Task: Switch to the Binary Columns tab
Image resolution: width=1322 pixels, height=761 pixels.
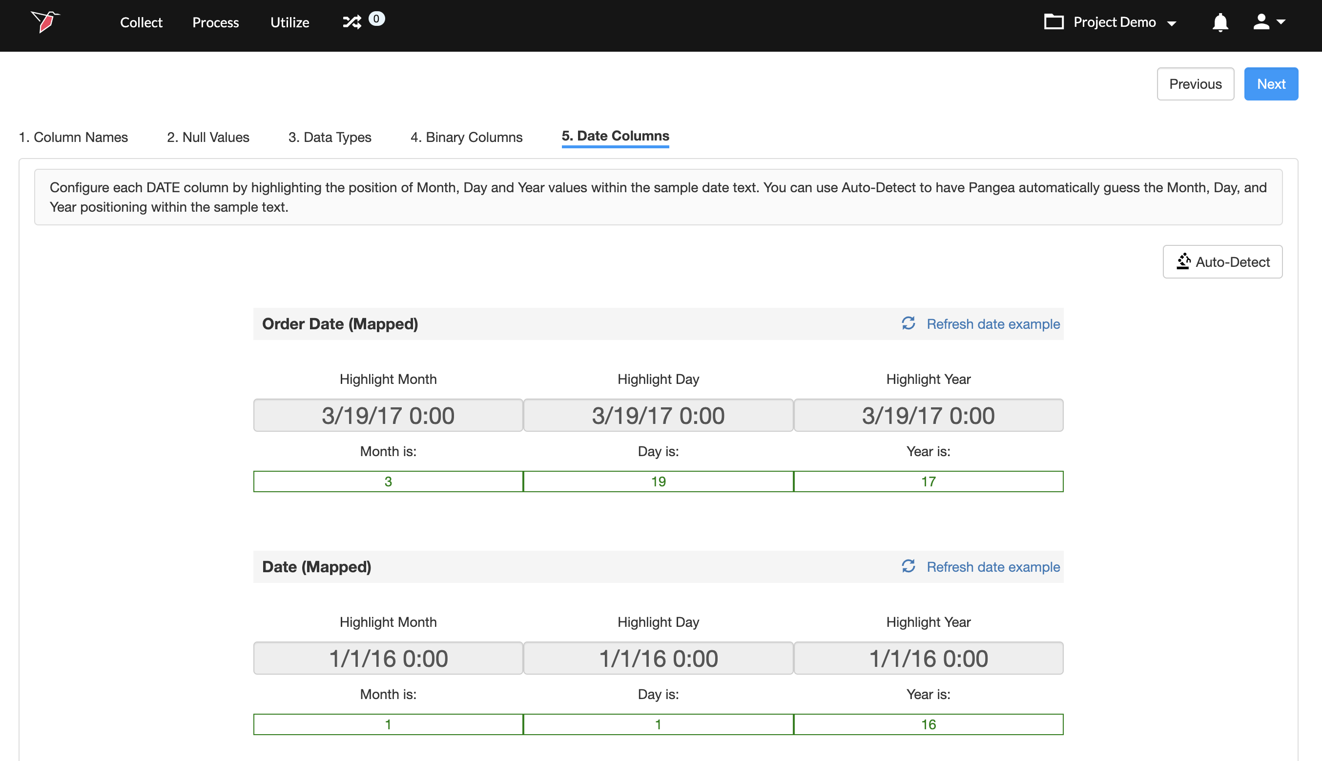Action: [x=466, y=137]
